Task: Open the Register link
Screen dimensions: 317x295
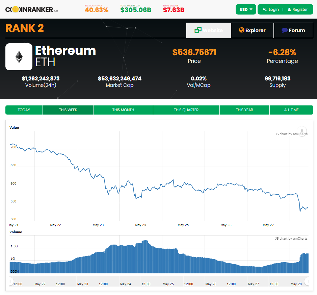Action: [298, 9]
